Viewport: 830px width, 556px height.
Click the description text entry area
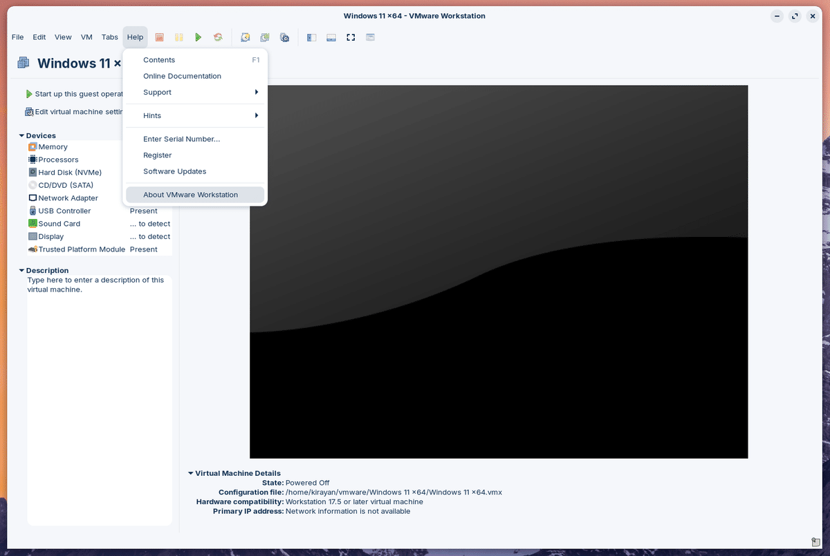[100, 400]
